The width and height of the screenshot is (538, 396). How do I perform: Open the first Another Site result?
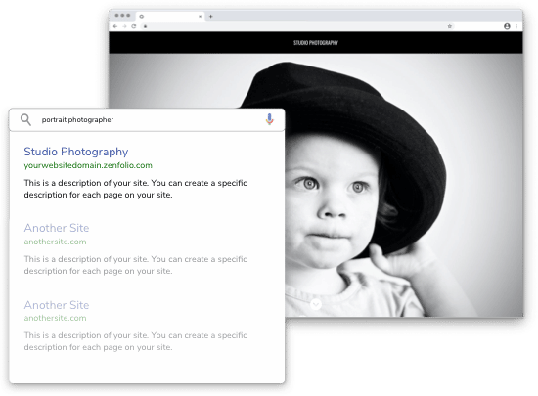[x=57, y=228]
